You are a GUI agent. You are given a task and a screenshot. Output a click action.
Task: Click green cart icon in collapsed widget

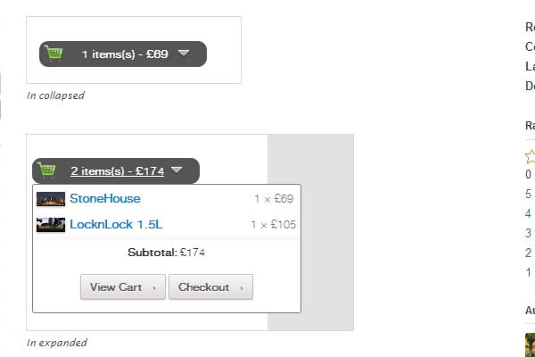click(x=54, y=54)
